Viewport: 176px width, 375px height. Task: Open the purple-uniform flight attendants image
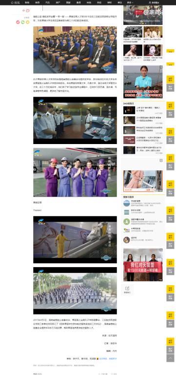[x=75, y=172]
